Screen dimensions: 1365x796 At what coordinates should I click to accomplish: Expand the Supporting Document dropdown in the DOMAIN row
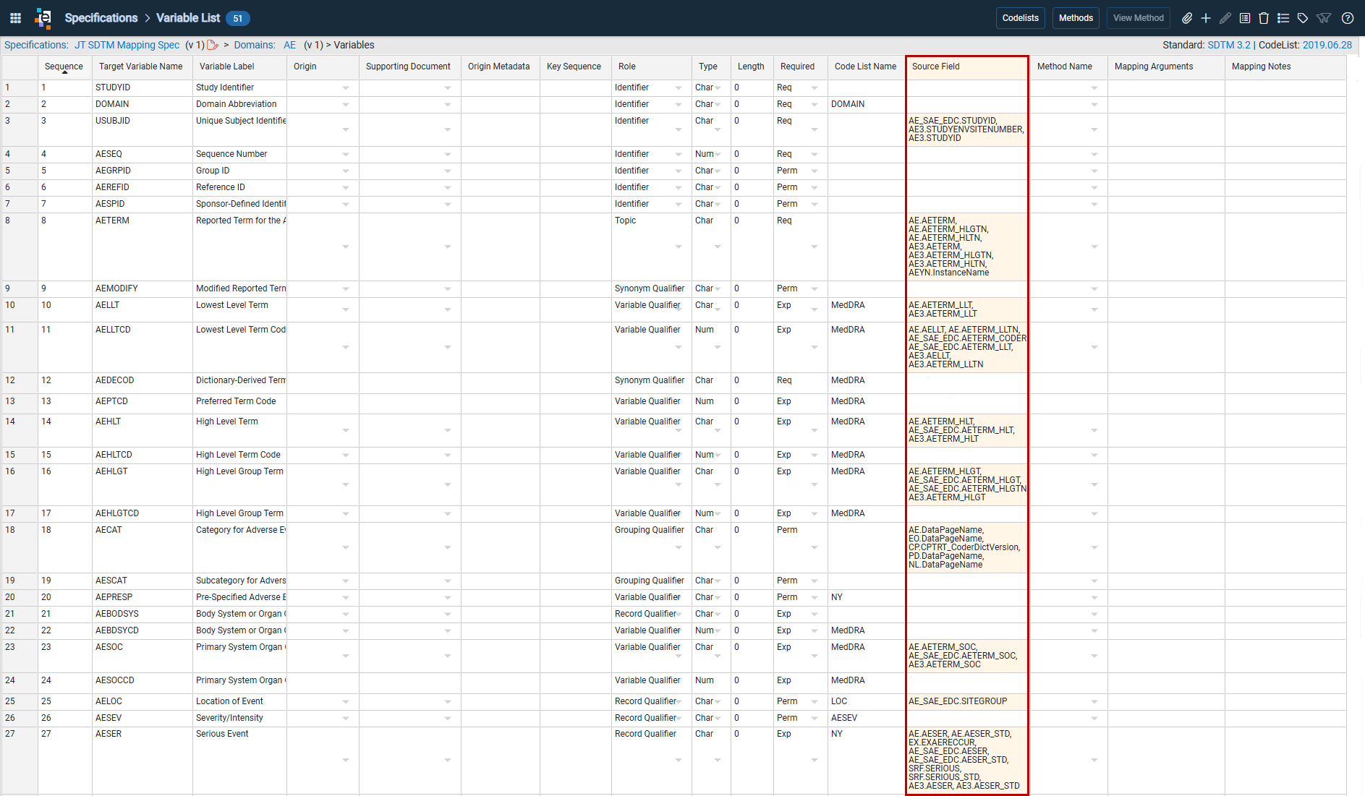(448, 105)
